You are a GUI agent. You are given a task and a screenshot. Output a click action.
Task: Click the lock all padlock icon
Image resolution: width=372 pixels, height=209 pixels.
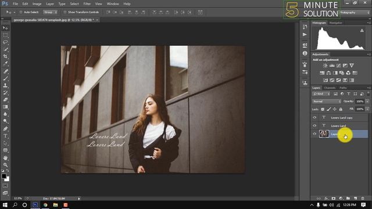[x=341, y=109]
